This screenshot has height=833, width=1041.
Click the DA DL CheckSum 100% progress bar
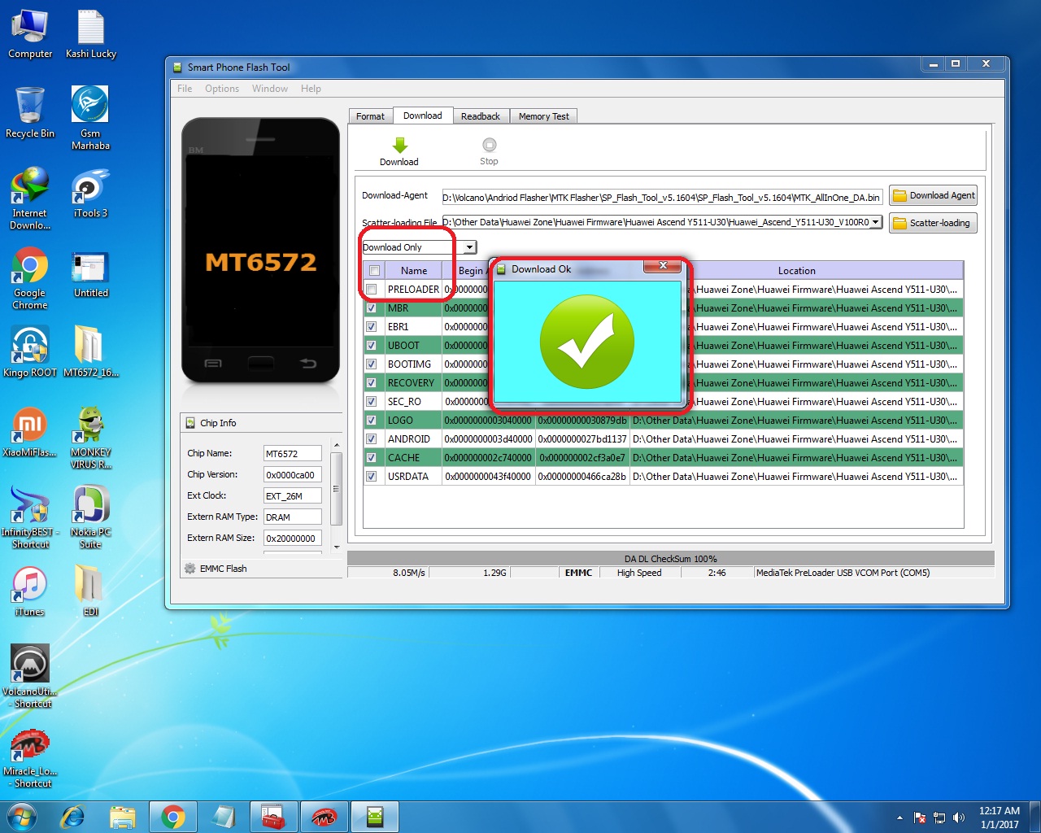point(670,559)
